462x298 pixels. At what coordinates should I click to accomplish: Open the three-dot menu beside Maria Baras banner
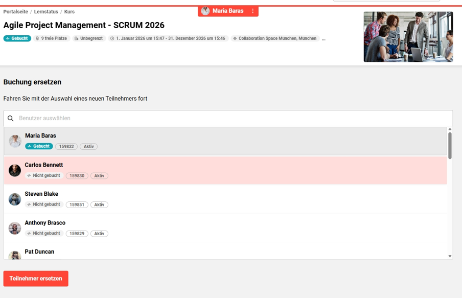coord(252,11)
